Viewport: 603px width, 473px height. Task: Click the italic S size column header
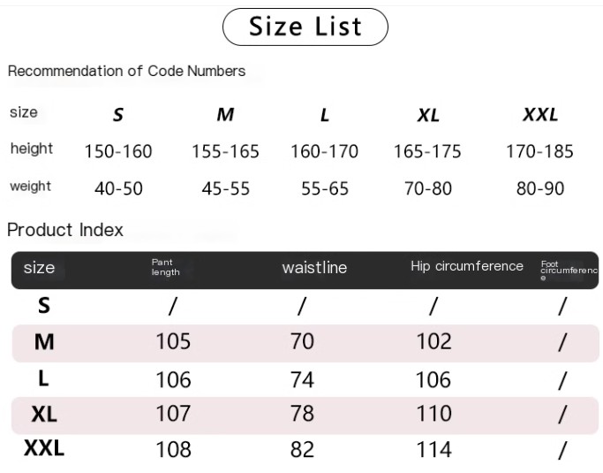(x=118, y=115)
